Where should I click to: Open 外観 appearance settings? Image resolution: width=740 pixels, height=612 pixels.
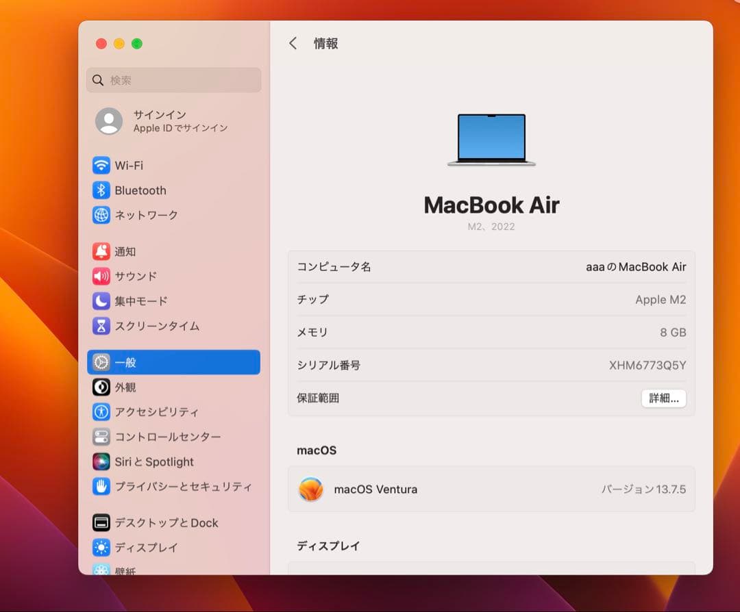[127, 387]
